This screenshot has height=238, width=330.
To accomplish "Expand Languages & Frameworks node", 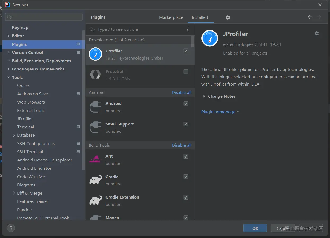I will [8, 69].
